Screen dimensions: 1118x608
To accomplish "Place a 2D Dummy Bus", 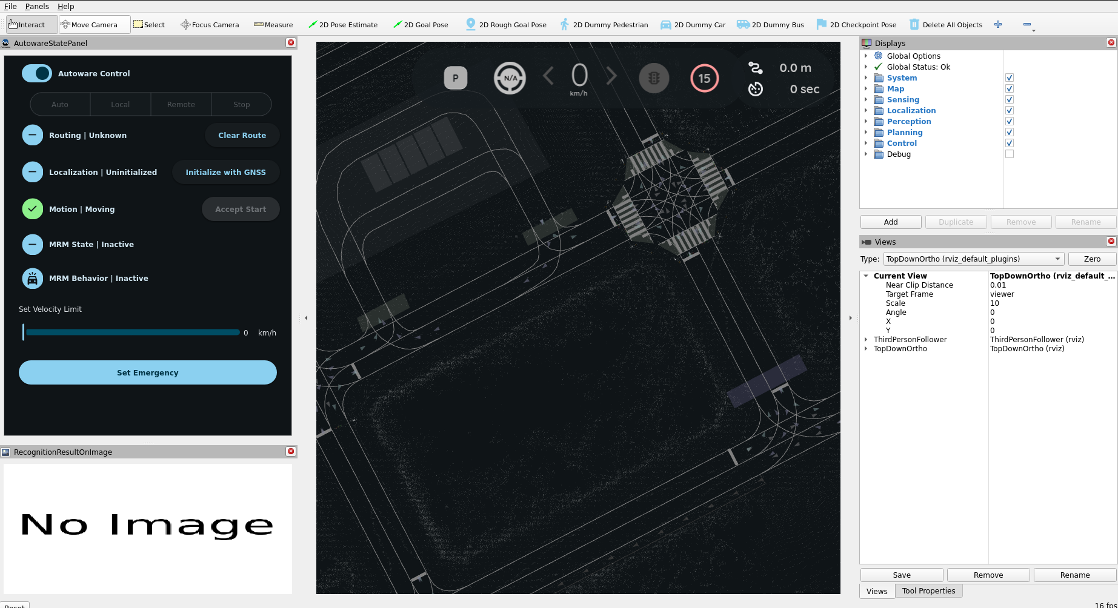I will coord(770,25).
